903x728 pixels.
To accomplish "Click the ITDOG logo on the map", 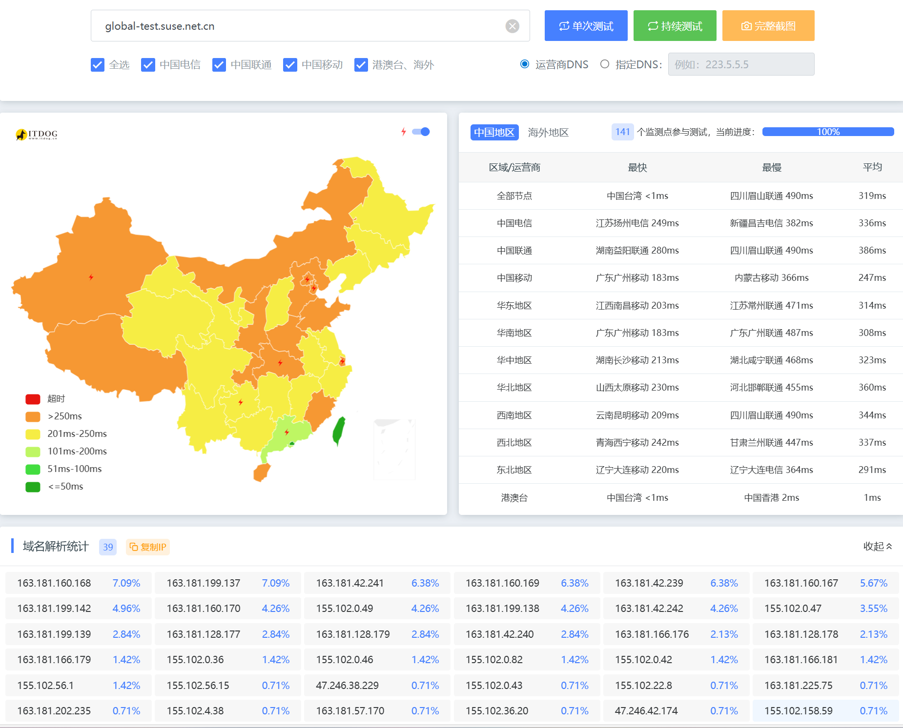I will pos(37,134).
